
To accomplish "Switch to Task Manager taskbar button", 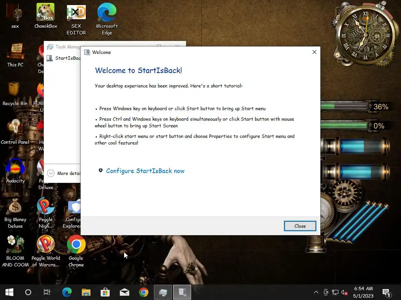I will click(163, 292).
